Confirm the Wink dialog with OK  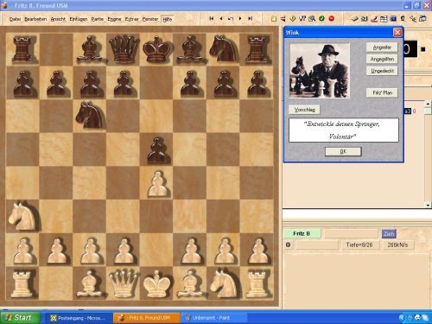coord(343,151)
